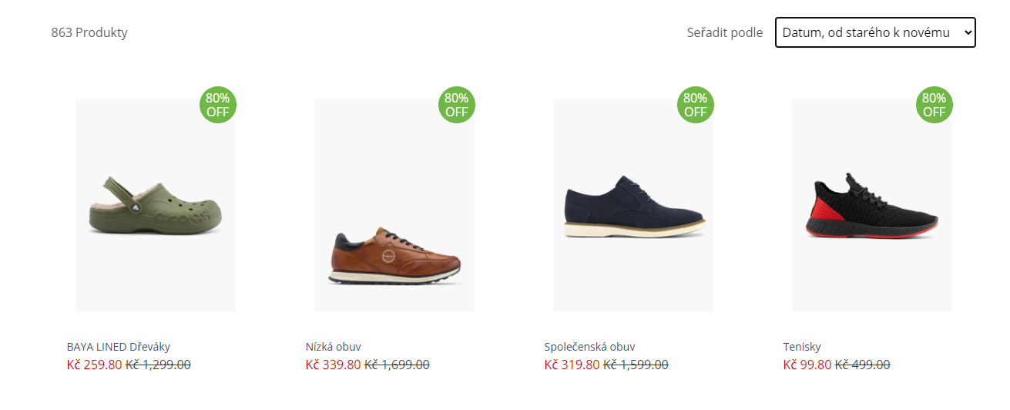This screenshot has height=410, width=1010.
Task: Open the navy suede dress shoe photo
Action: [x=633, y=208]
